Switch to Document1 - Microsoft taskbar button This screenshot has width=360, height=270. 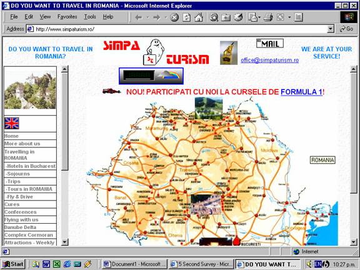[135, 264]
